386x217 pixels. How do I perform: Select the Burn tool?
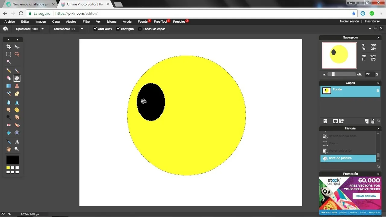point(17,117)
